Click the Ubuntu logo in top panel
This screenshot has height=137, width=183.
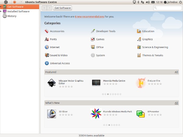coord(6,2)
